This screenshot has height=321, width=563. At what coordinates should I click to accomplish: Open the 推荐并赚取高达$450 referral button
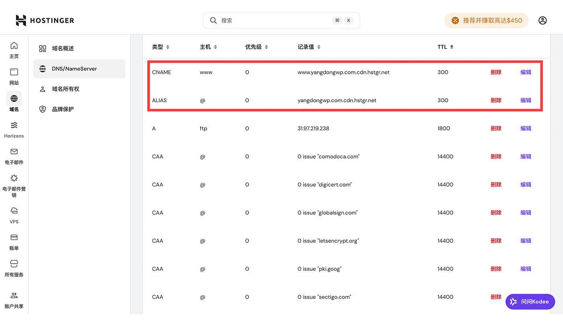486,20
